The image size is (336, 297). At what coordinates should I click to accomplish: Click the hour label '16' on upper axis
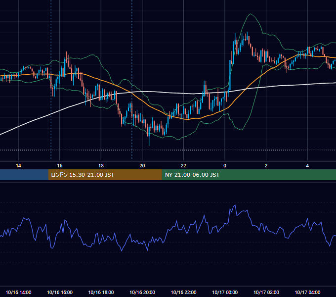point(60,166)
